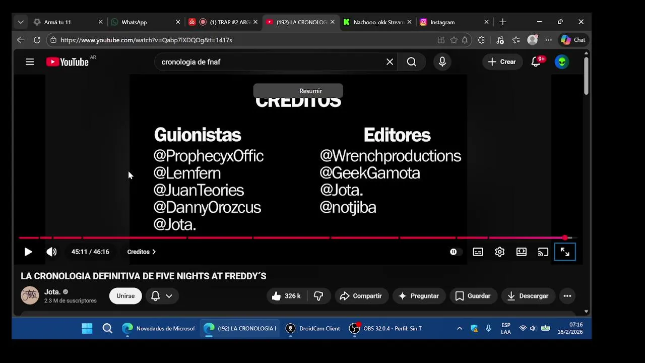Image resolution: width=645 pixels, height=363 pixels.
Task: Play the paused video
Action: point(28,252)
